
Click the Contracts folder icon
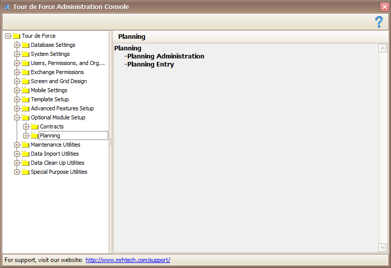[34, 126]
